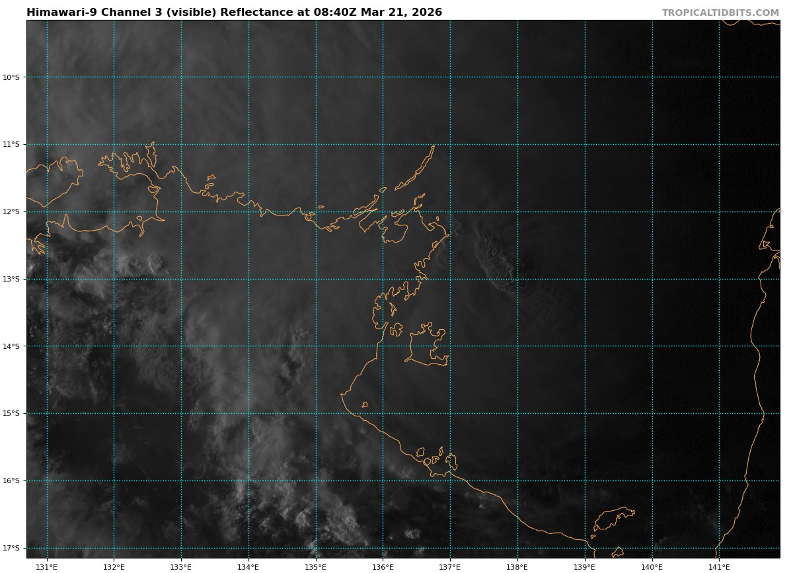Click the 131°E longitude axis label
Viewport: 793px width, 573px height.
pos(46,566)
